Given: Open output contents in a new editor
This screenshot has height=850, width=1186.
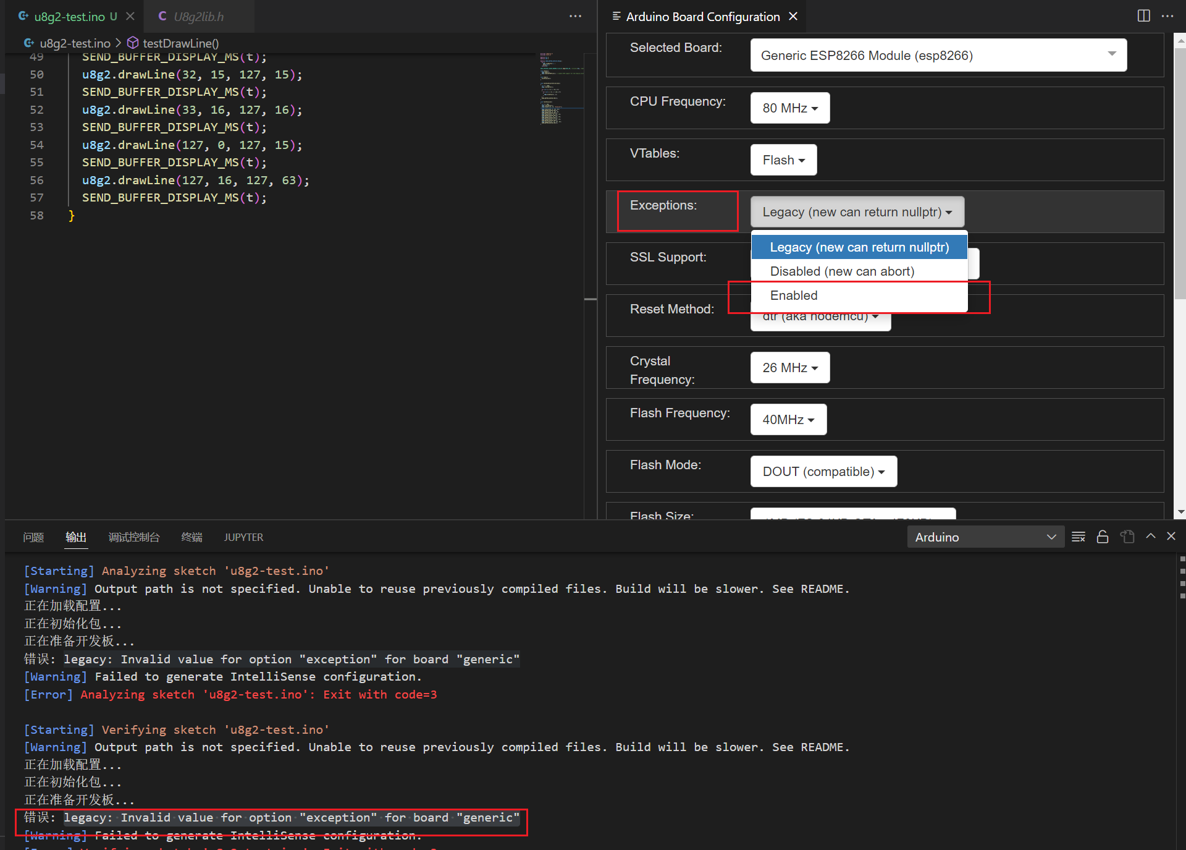Looking at the screenshot, I should [x=1127, y=537].
